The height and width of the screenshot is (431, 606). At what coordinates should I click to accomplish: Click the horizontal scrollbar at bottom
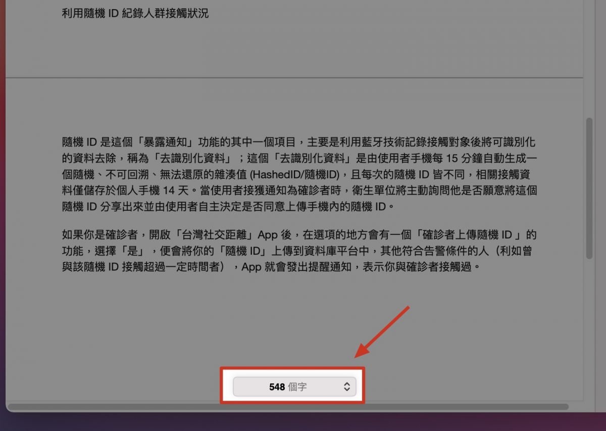click(x=288, y=406)
